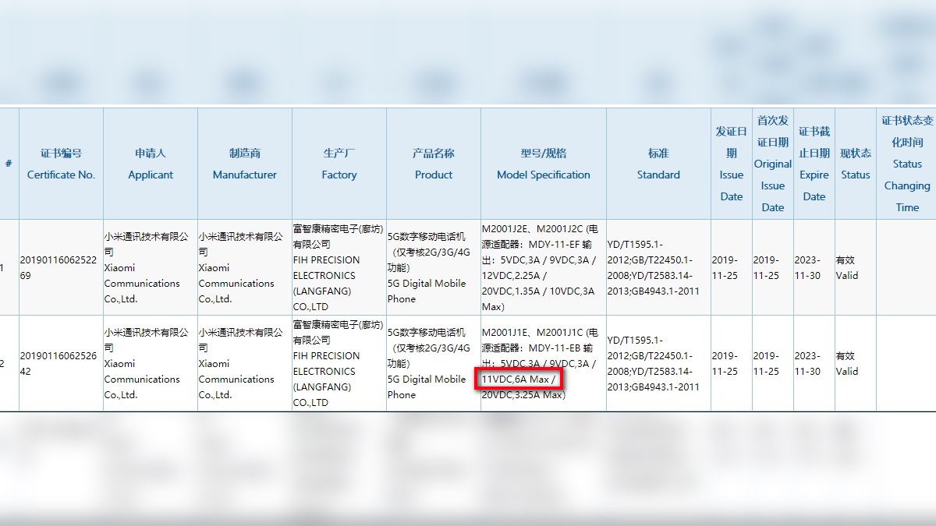Select the Original Issue Date header
Screen dimensions: 936x526
click(x=772, y=164)
